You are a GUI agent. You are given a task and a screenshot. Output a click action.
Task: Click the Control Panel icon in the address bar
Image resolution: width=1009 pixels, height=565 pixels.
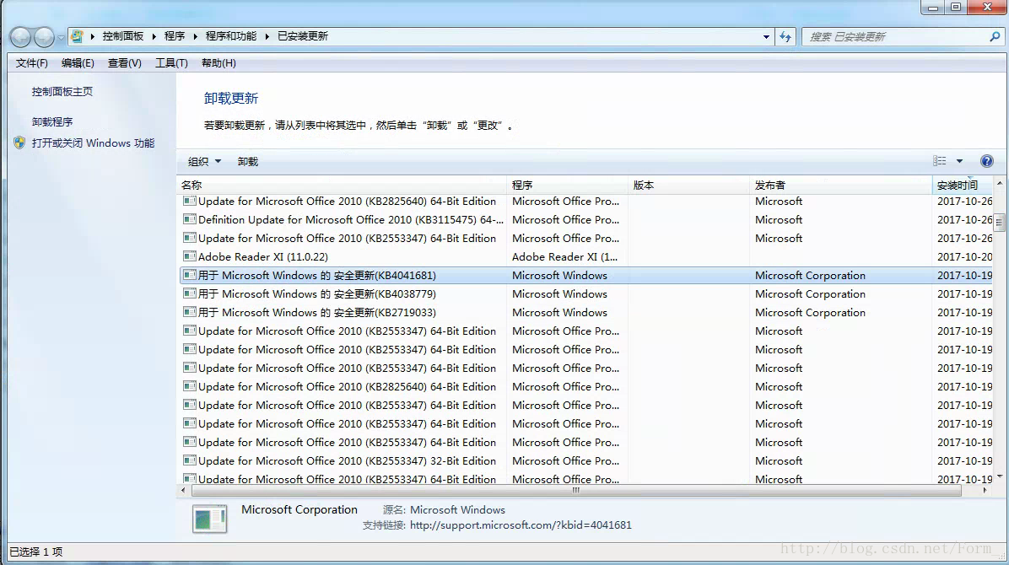[78, 36]
